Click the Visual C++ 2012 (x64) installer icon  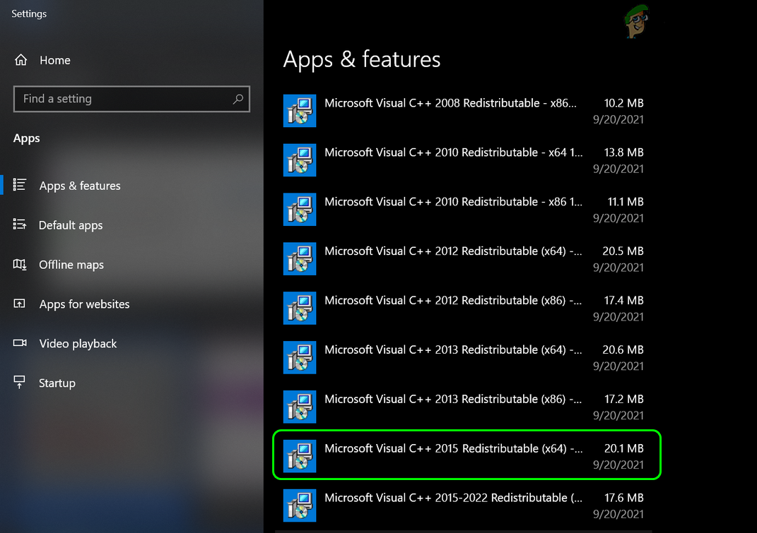point(299,258)
